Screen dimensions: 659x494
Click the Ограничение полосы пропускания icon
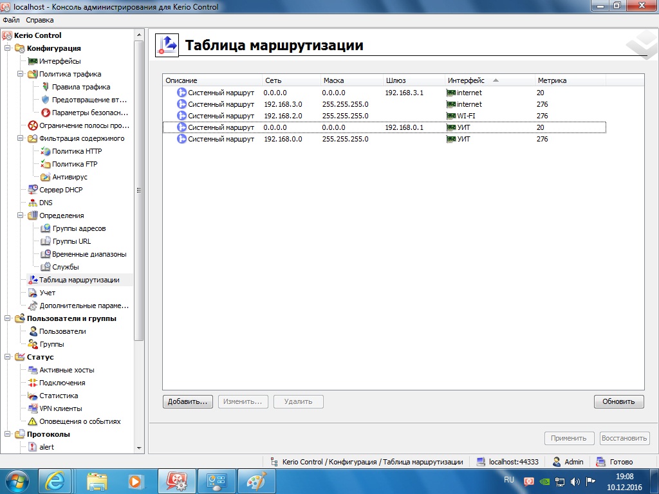click(33, 125)
